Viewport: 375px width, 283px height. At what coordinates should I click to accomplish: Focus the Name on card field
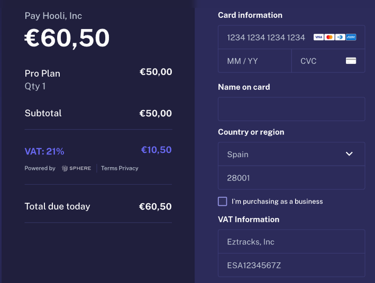[x=291, y=109]
